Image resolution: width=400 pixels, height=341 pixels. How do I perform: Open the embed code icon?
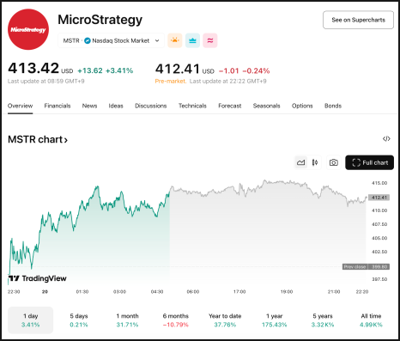pos(386,139)
